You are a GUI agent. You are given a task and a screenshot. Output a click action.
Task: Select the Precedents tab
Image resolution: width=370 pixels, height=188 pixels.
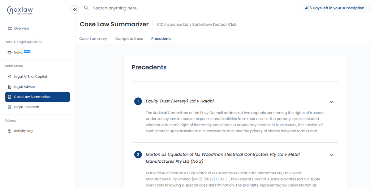point(162,39)
